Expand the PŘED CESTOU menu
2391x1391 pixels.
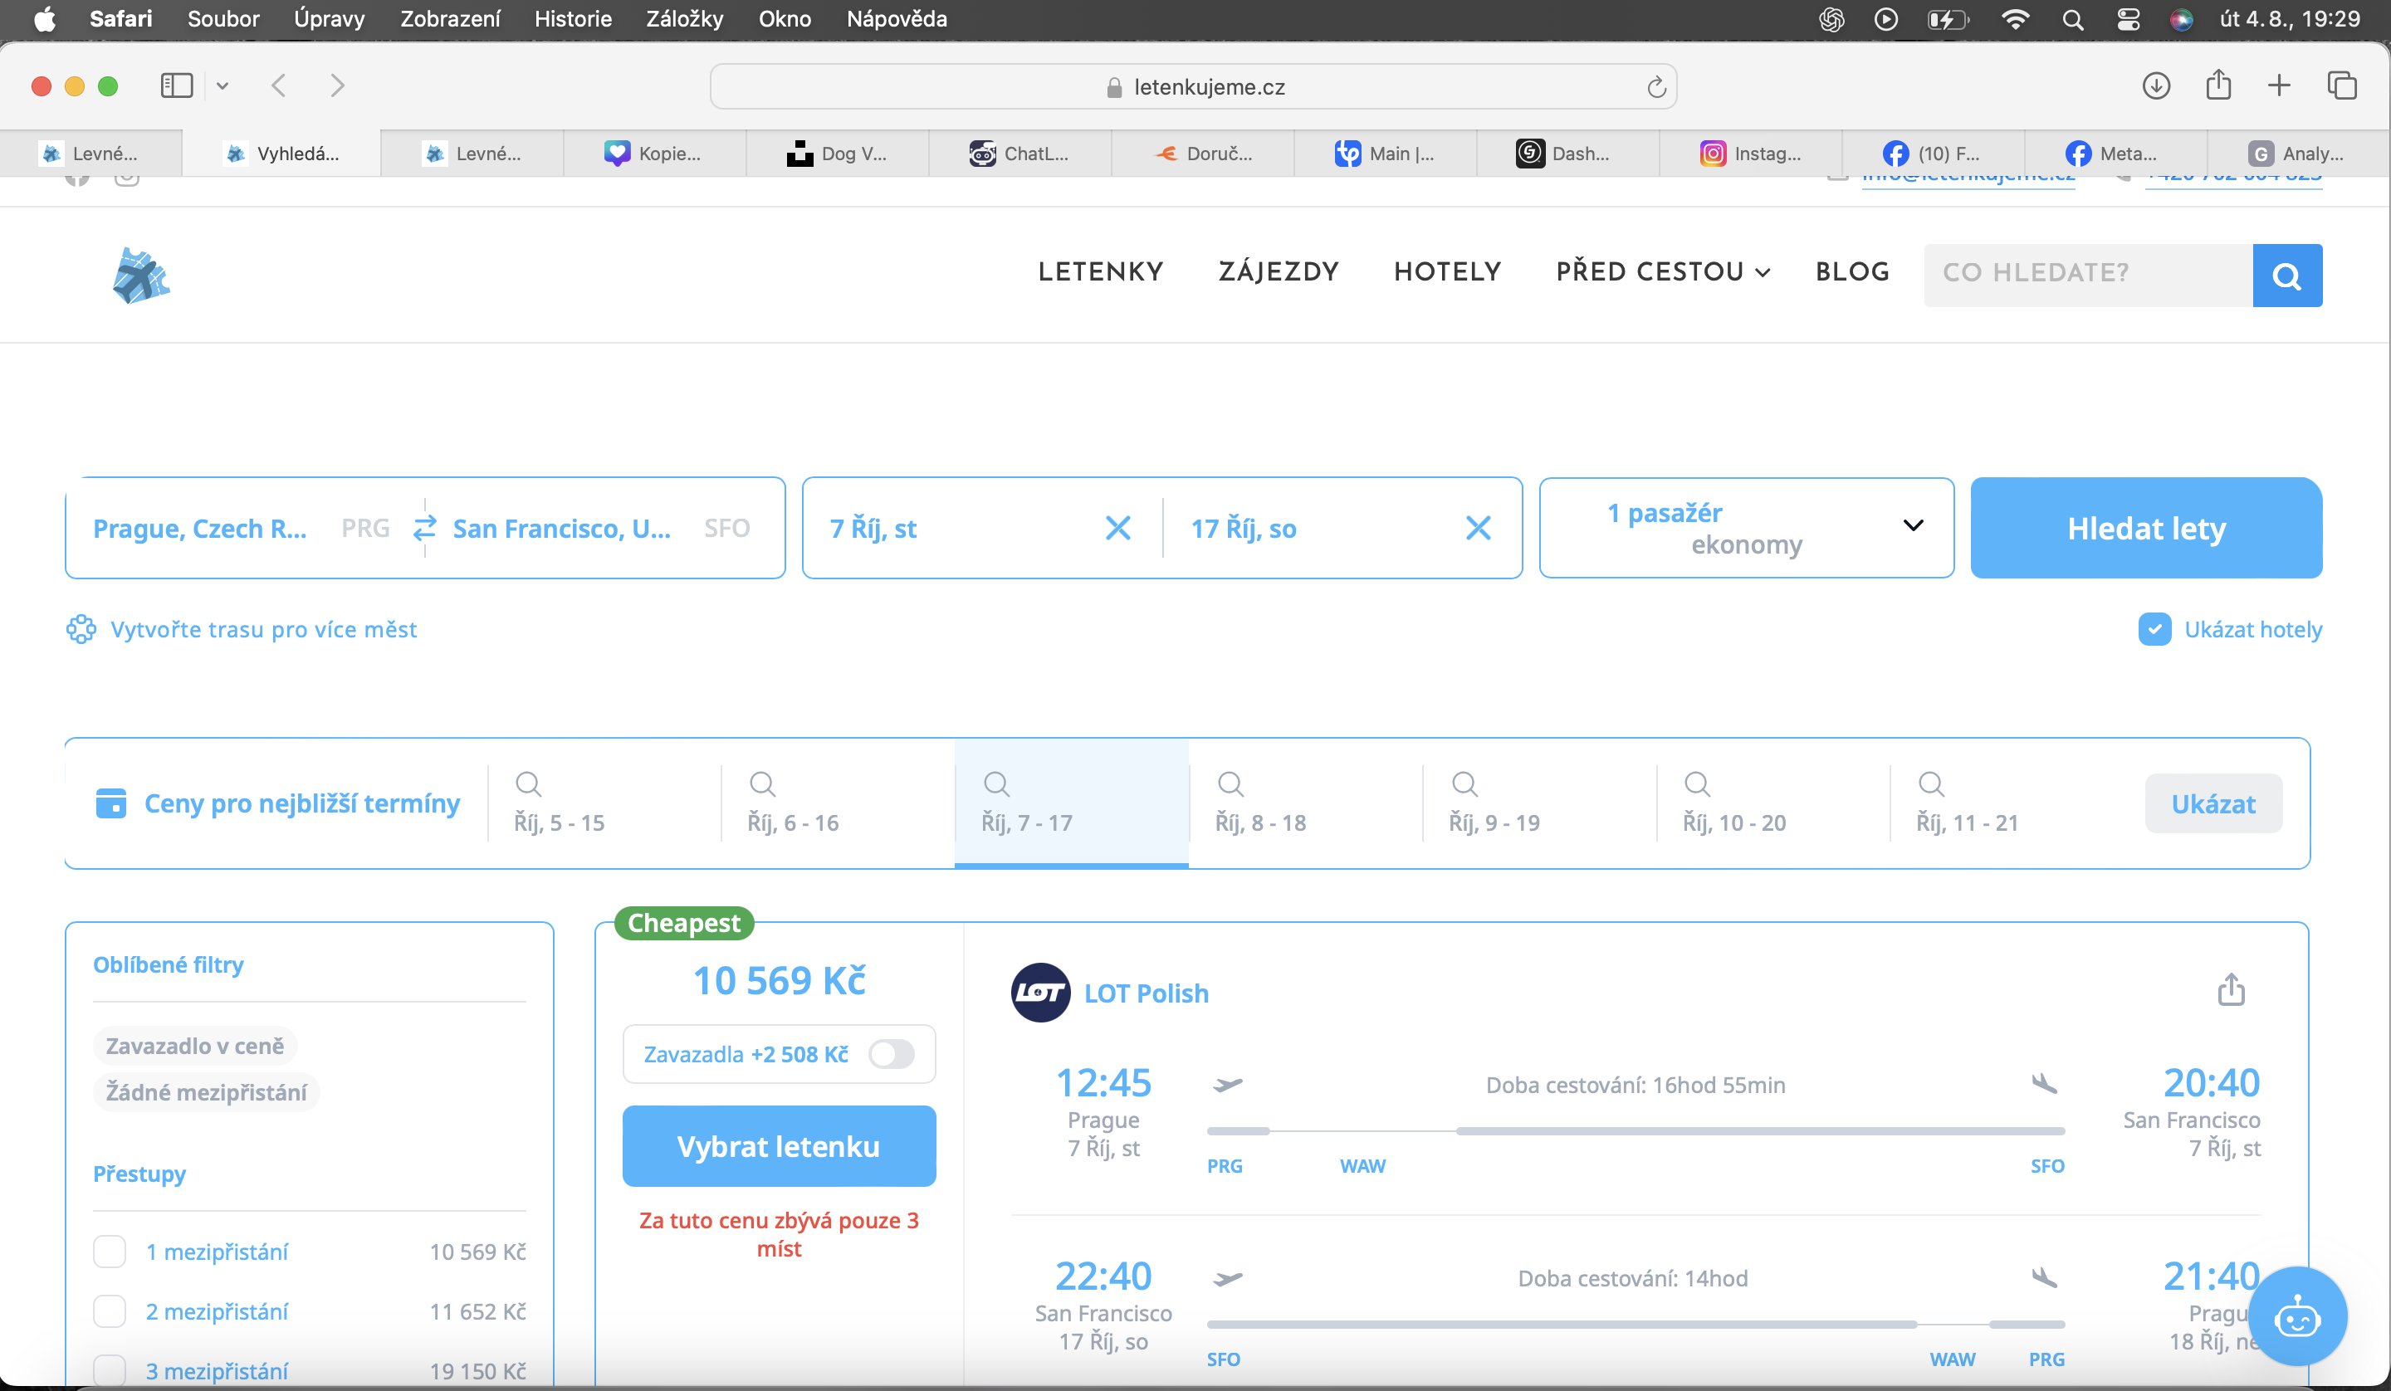pos(1662,272)
